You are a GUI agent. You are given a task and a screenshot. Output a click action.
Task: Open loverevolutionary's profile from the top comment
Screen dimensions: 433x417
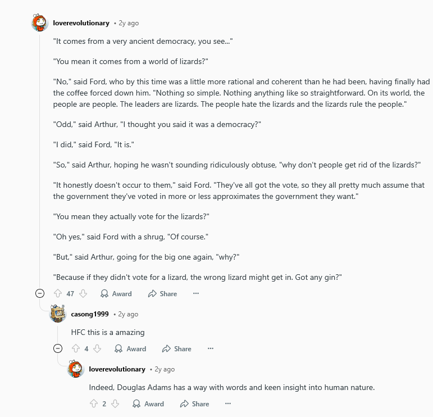[81, 23]
